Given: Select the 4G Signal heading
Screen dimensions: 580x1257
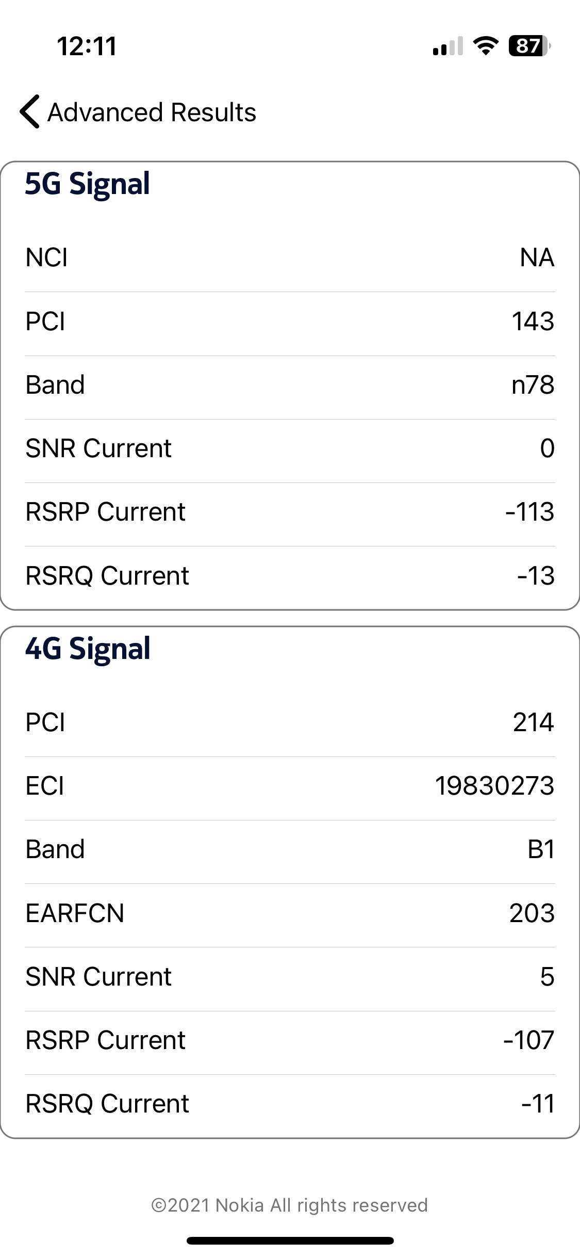Looking at the screenshot, I should point(88,649).
